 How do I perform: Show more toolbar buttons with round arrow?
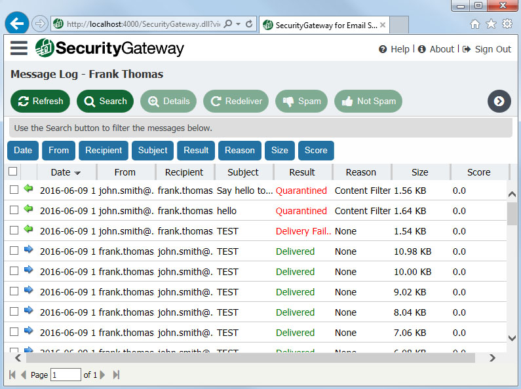pos(499,102)
